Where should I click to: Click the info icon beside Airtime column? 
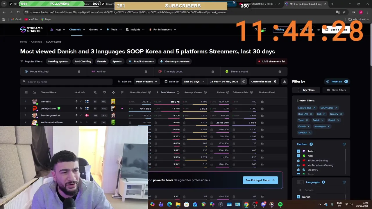point(228,92)
